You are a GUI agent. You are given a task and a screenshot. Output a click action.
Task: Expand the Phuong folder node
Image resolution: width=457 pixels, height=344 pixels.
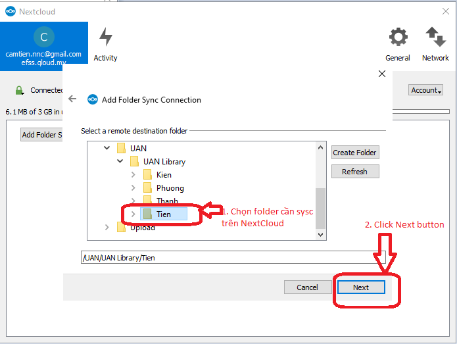[x=133, y=187]
